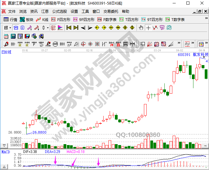Toggle the hand pan tool
Image resolution: width=209 pixels, height=170 pixels.
[141, 28]
